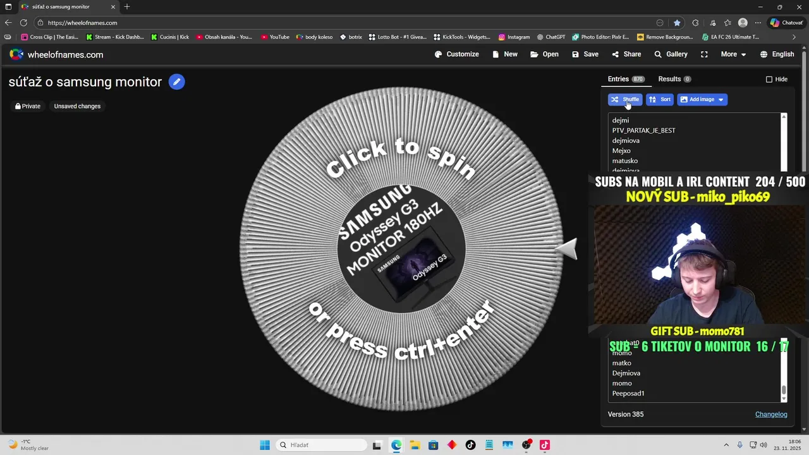Save the current wheel

tap(585, 54)
